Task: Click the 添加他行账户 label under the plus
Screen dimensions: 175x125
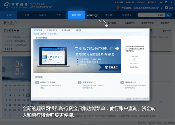Action: click(134, 67)
